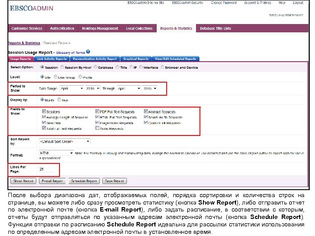Toggle Custom Link Requests checkbox

point(146,122)
